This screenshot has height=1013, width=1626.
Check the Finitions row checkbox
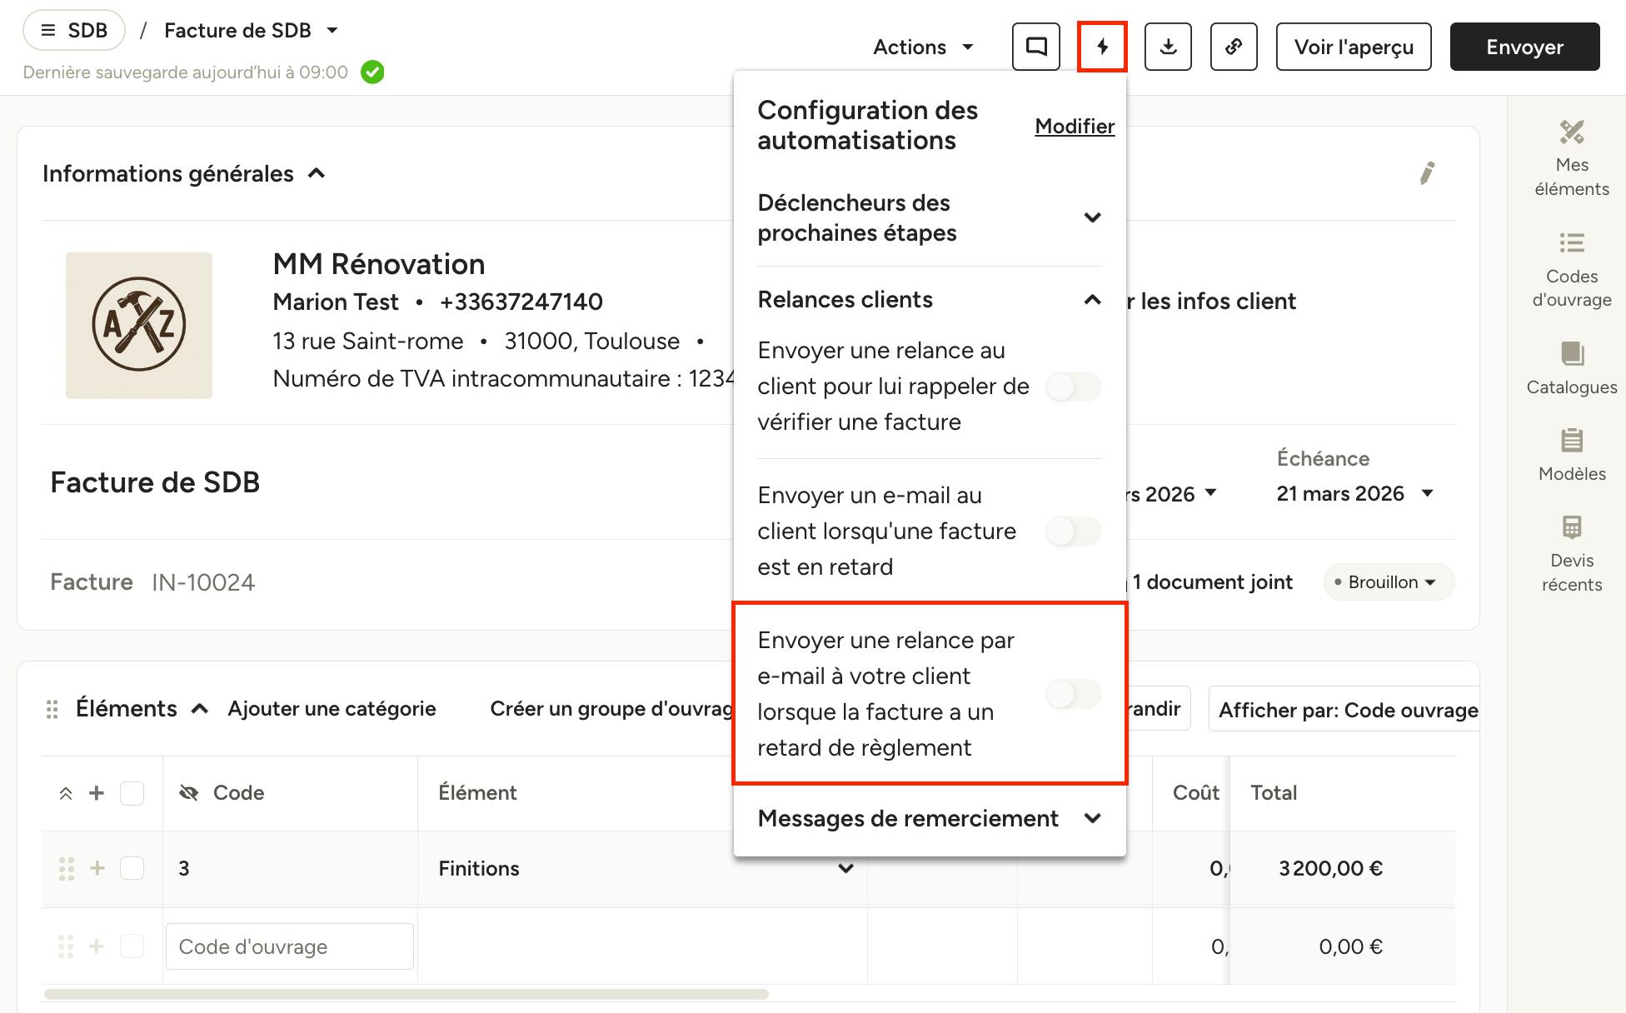click(x=132, y=868)
